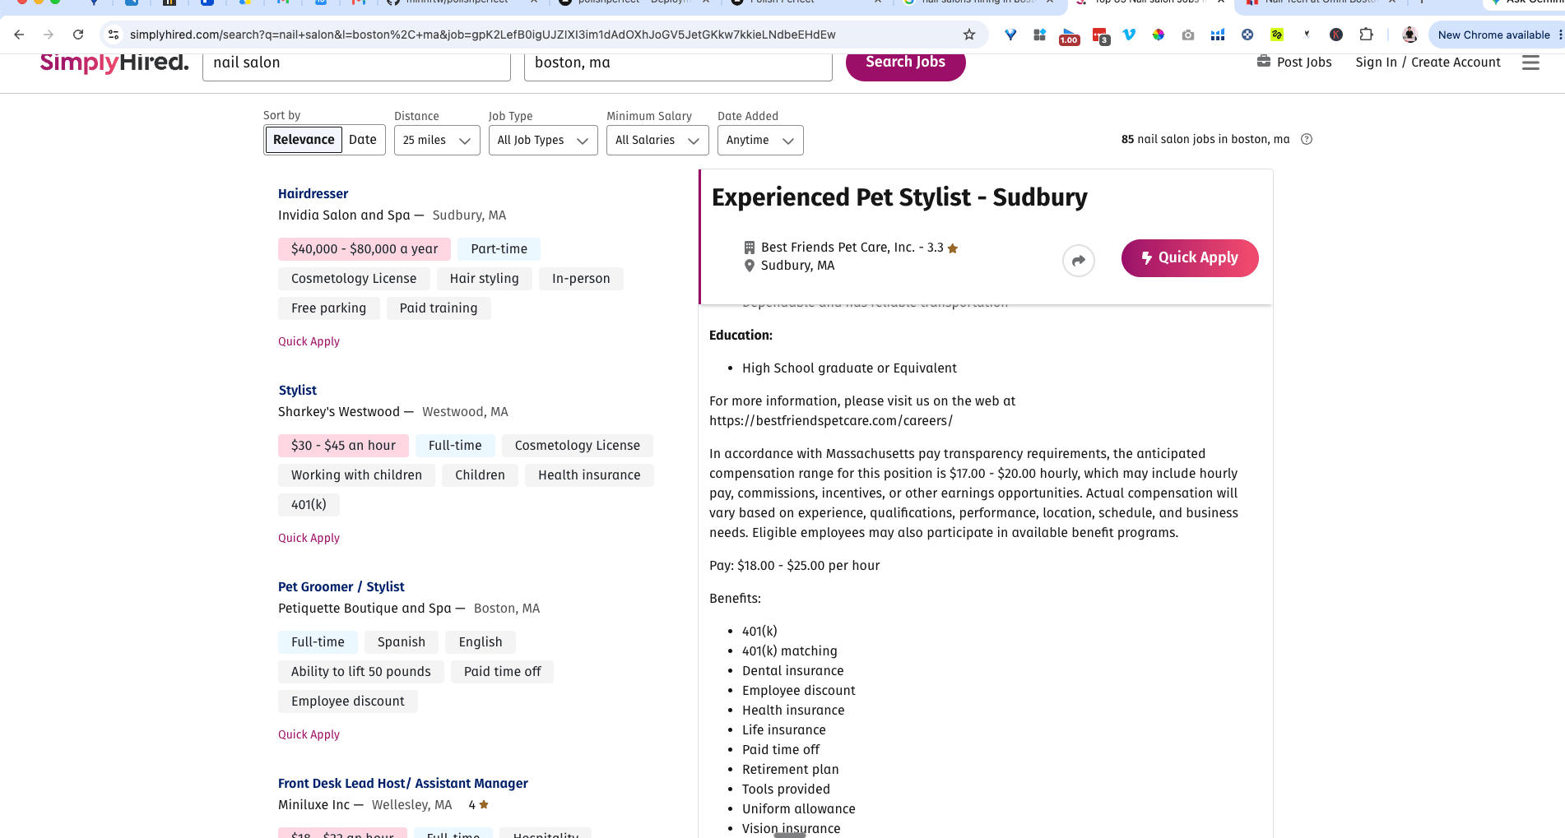Click the $30 - $45 an hour tag
The image size is (1565, 838).
tap(343, 446)
